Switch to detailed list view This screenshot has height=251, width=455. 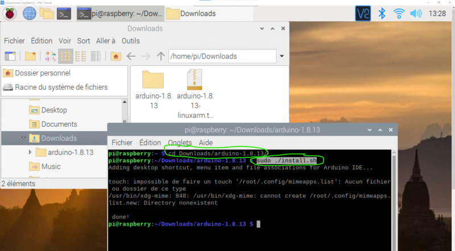point(96,56)
